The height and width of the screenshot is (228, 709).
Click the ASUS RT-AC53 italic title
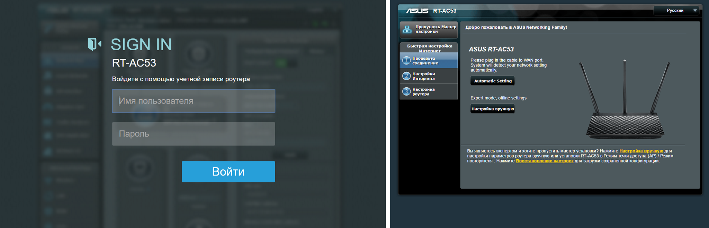pos(491,49)
